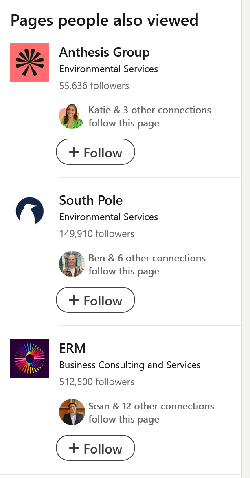Click the "Pages people also viewed" heading
Image resolution: width=250 pixels, height=478 pixels.
tap(104, 20)
